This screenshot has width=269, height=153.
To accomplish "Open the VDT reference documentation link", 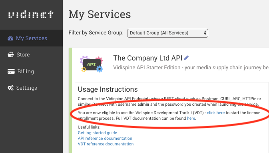I will (x=106, y=144).
